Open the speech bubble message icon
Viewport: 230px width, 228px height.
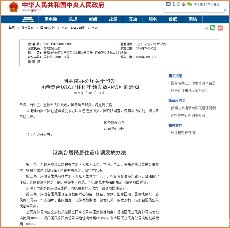173,4
